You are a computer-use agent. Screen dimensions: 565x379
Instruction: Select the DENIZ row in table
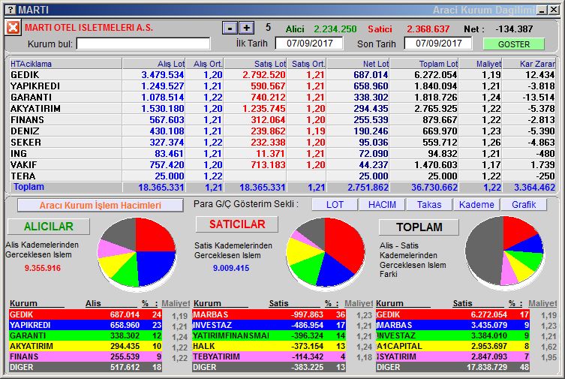(x=282, y=131)
